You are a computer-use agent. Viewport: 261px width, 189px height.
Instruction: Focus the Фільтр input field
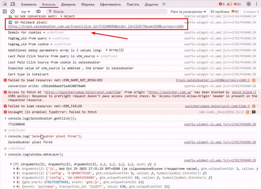click(x=107, y=11)
